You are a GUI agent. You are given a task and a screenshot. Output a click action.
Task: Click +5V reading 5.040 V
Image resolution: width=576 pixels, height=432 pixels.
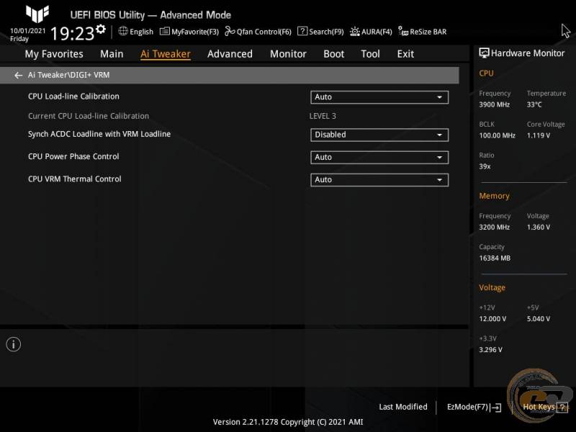point(539,319)
